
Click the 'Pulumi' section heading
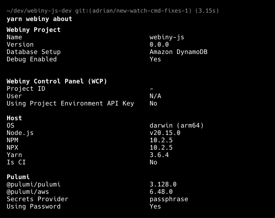(18, 177)
